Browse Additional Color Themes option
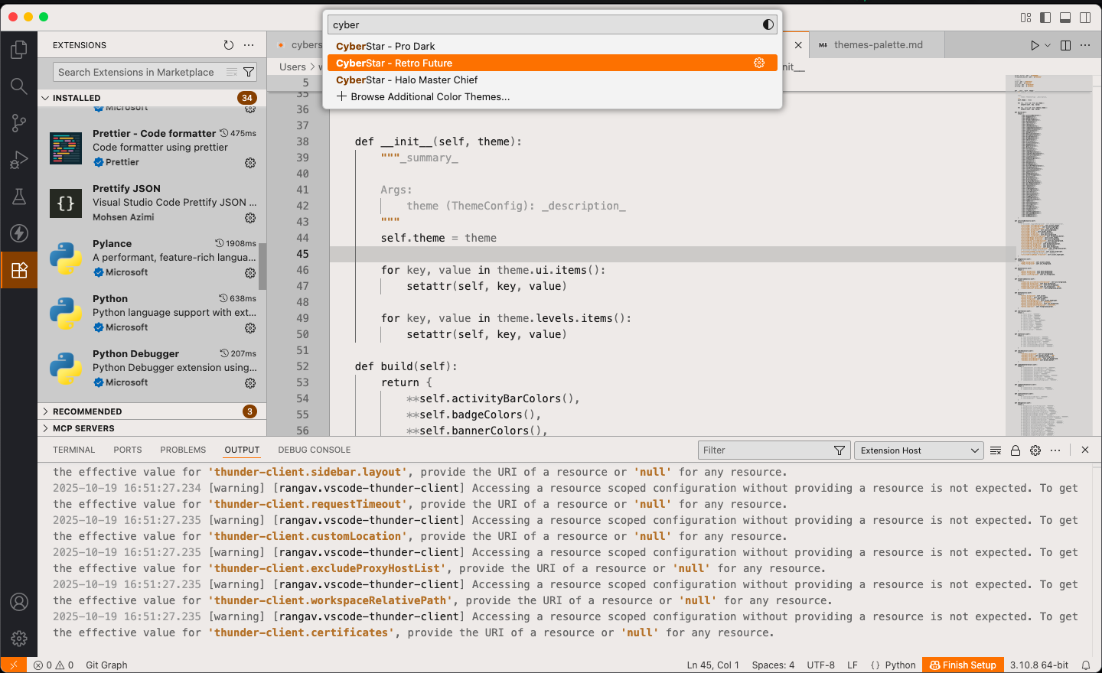Screen dimensions: 1102x673 [x=552, y=96]
